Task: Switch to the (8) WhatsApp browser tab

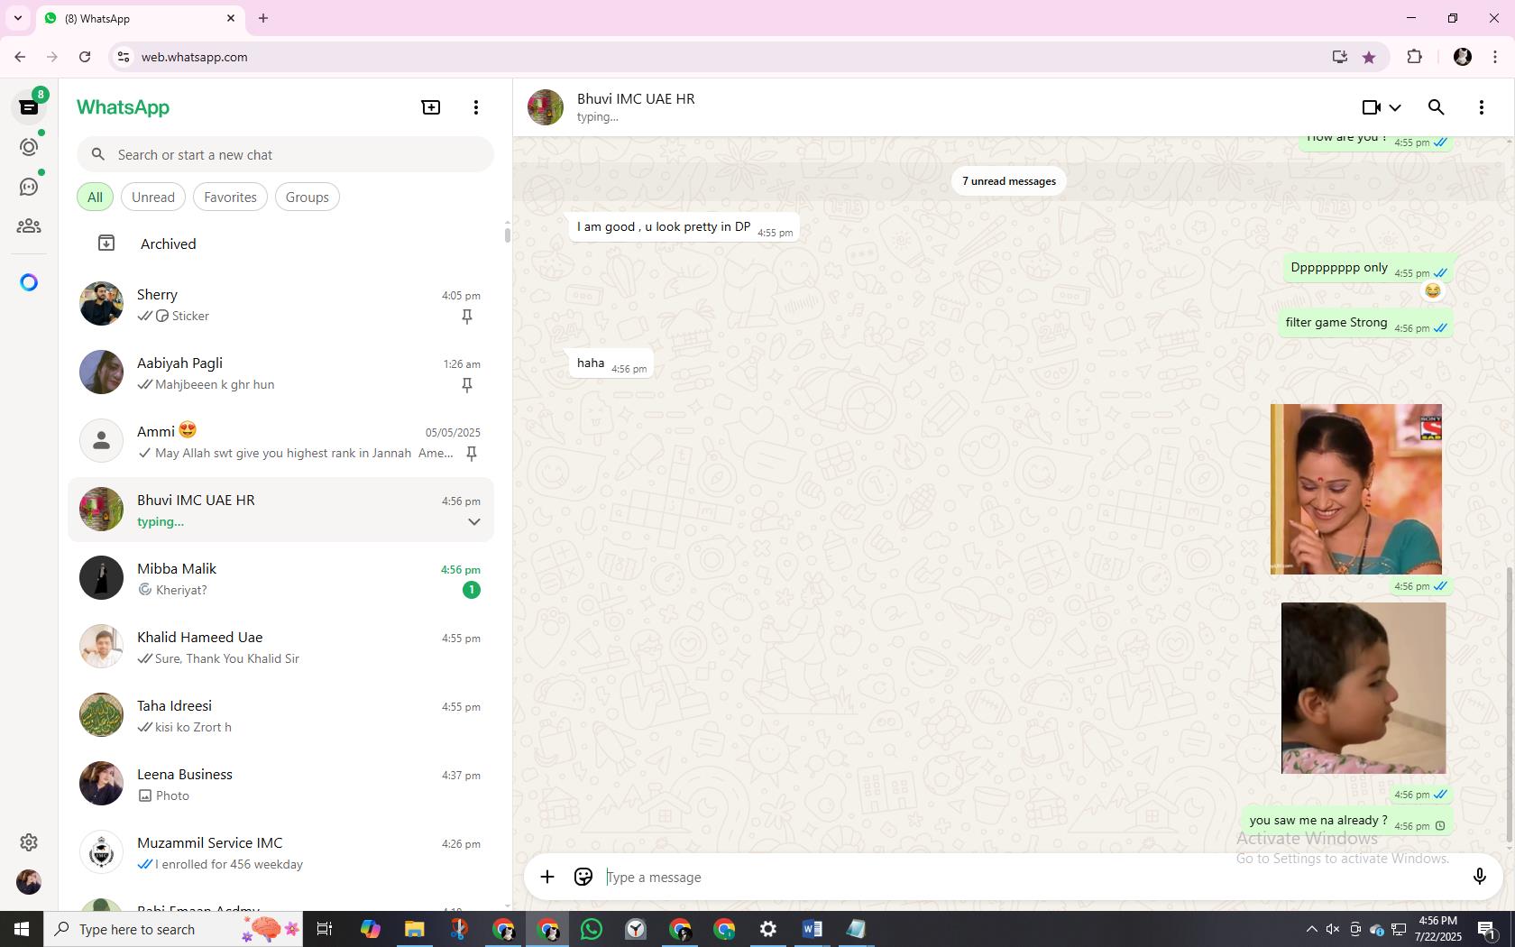Action: click(140, 18)
